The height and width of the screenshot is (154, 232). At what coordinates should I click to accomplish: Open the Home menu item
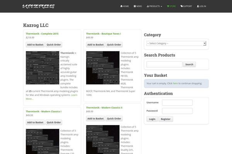[x=125, y=6]
